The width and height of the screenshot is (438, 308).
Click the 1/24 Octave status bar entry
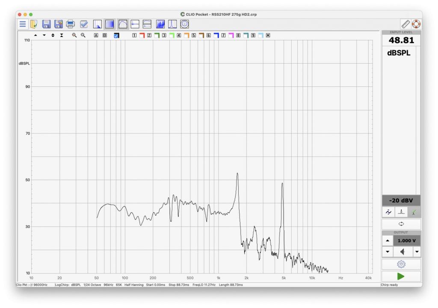click(92, 285)
